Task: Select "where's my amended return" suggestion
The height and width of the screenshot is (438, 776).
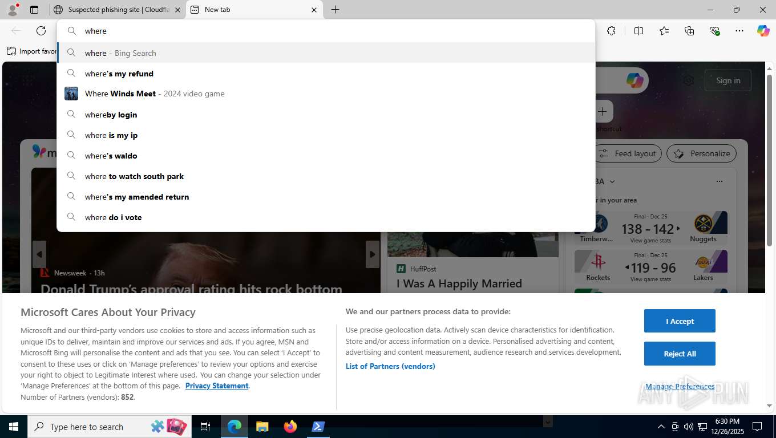Action: [326, 197]
